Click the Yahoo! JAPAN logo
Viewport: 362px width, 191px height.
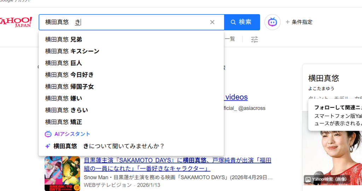point(16,22)
